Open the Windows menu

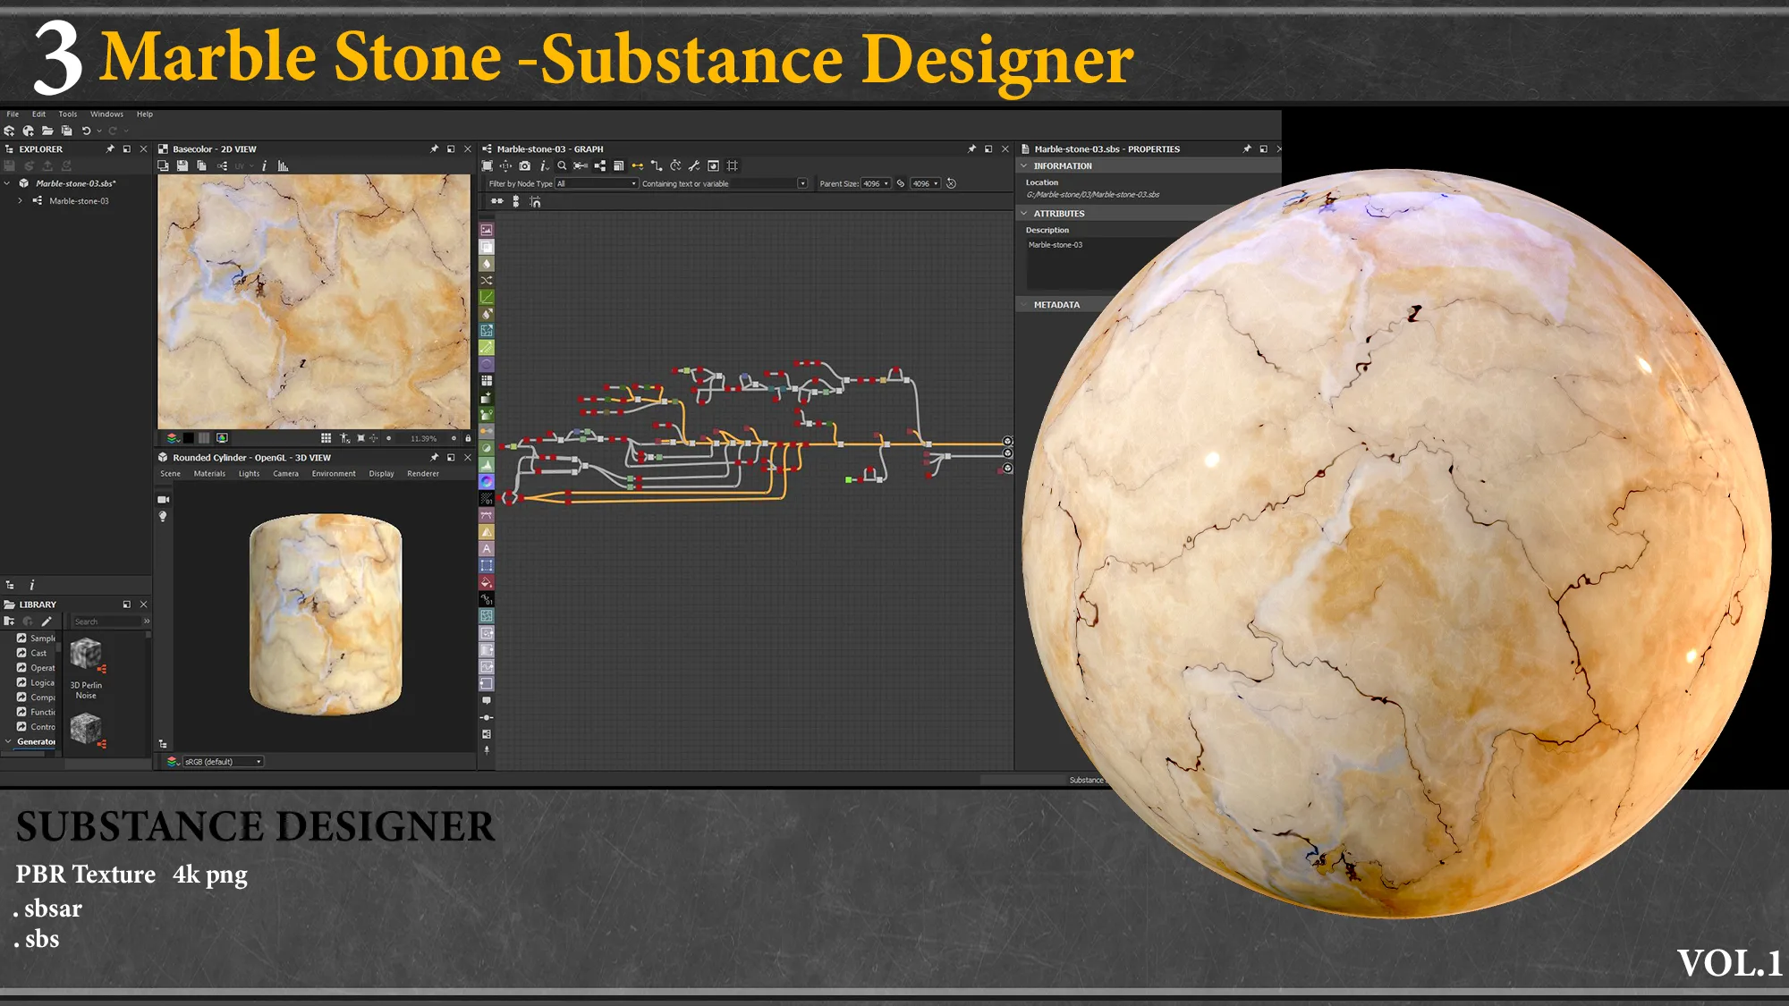click(x=106, y=114)
